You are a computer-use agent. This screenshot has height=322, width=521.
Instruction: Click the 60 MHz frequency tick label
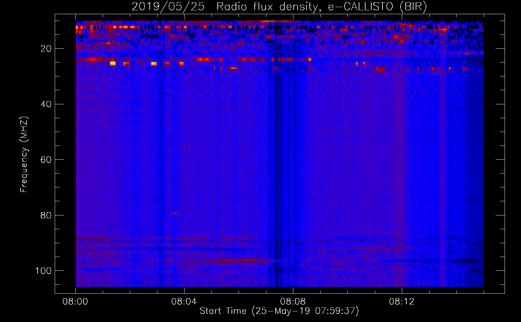point(46,160)
